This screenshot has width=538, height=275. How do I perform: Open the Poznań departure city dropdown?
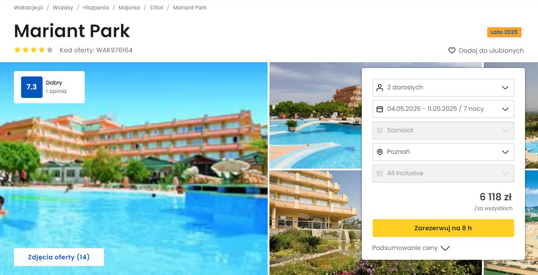click(x=443, y=152)
